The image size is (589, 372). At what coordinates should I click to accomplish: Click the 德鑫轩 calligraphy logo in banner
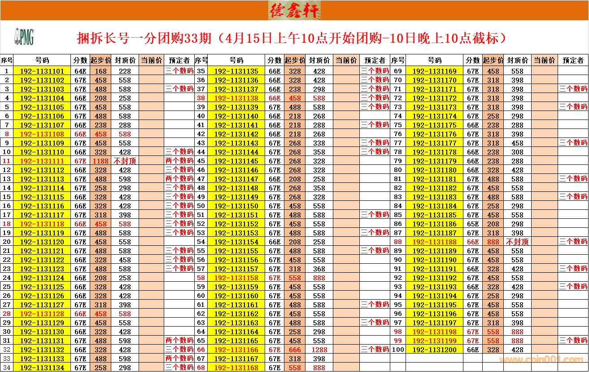tap(294, 10)
